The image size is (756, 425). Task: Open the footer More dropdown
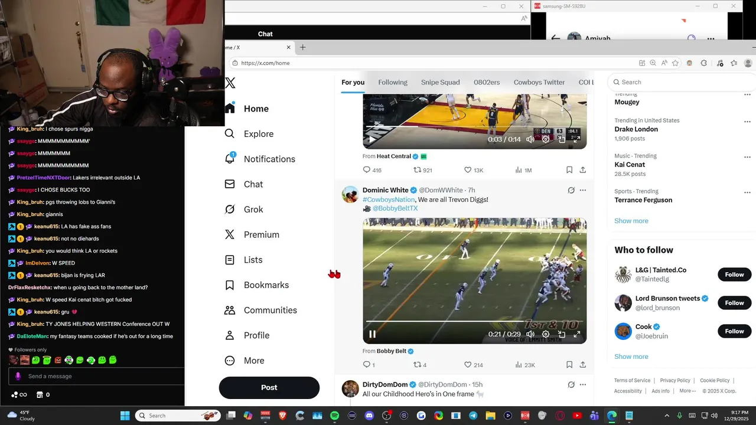tap(687, 391)
